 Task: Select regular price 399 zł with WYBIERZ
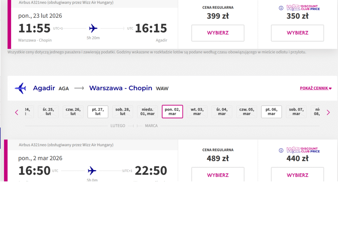click(218, 33)
